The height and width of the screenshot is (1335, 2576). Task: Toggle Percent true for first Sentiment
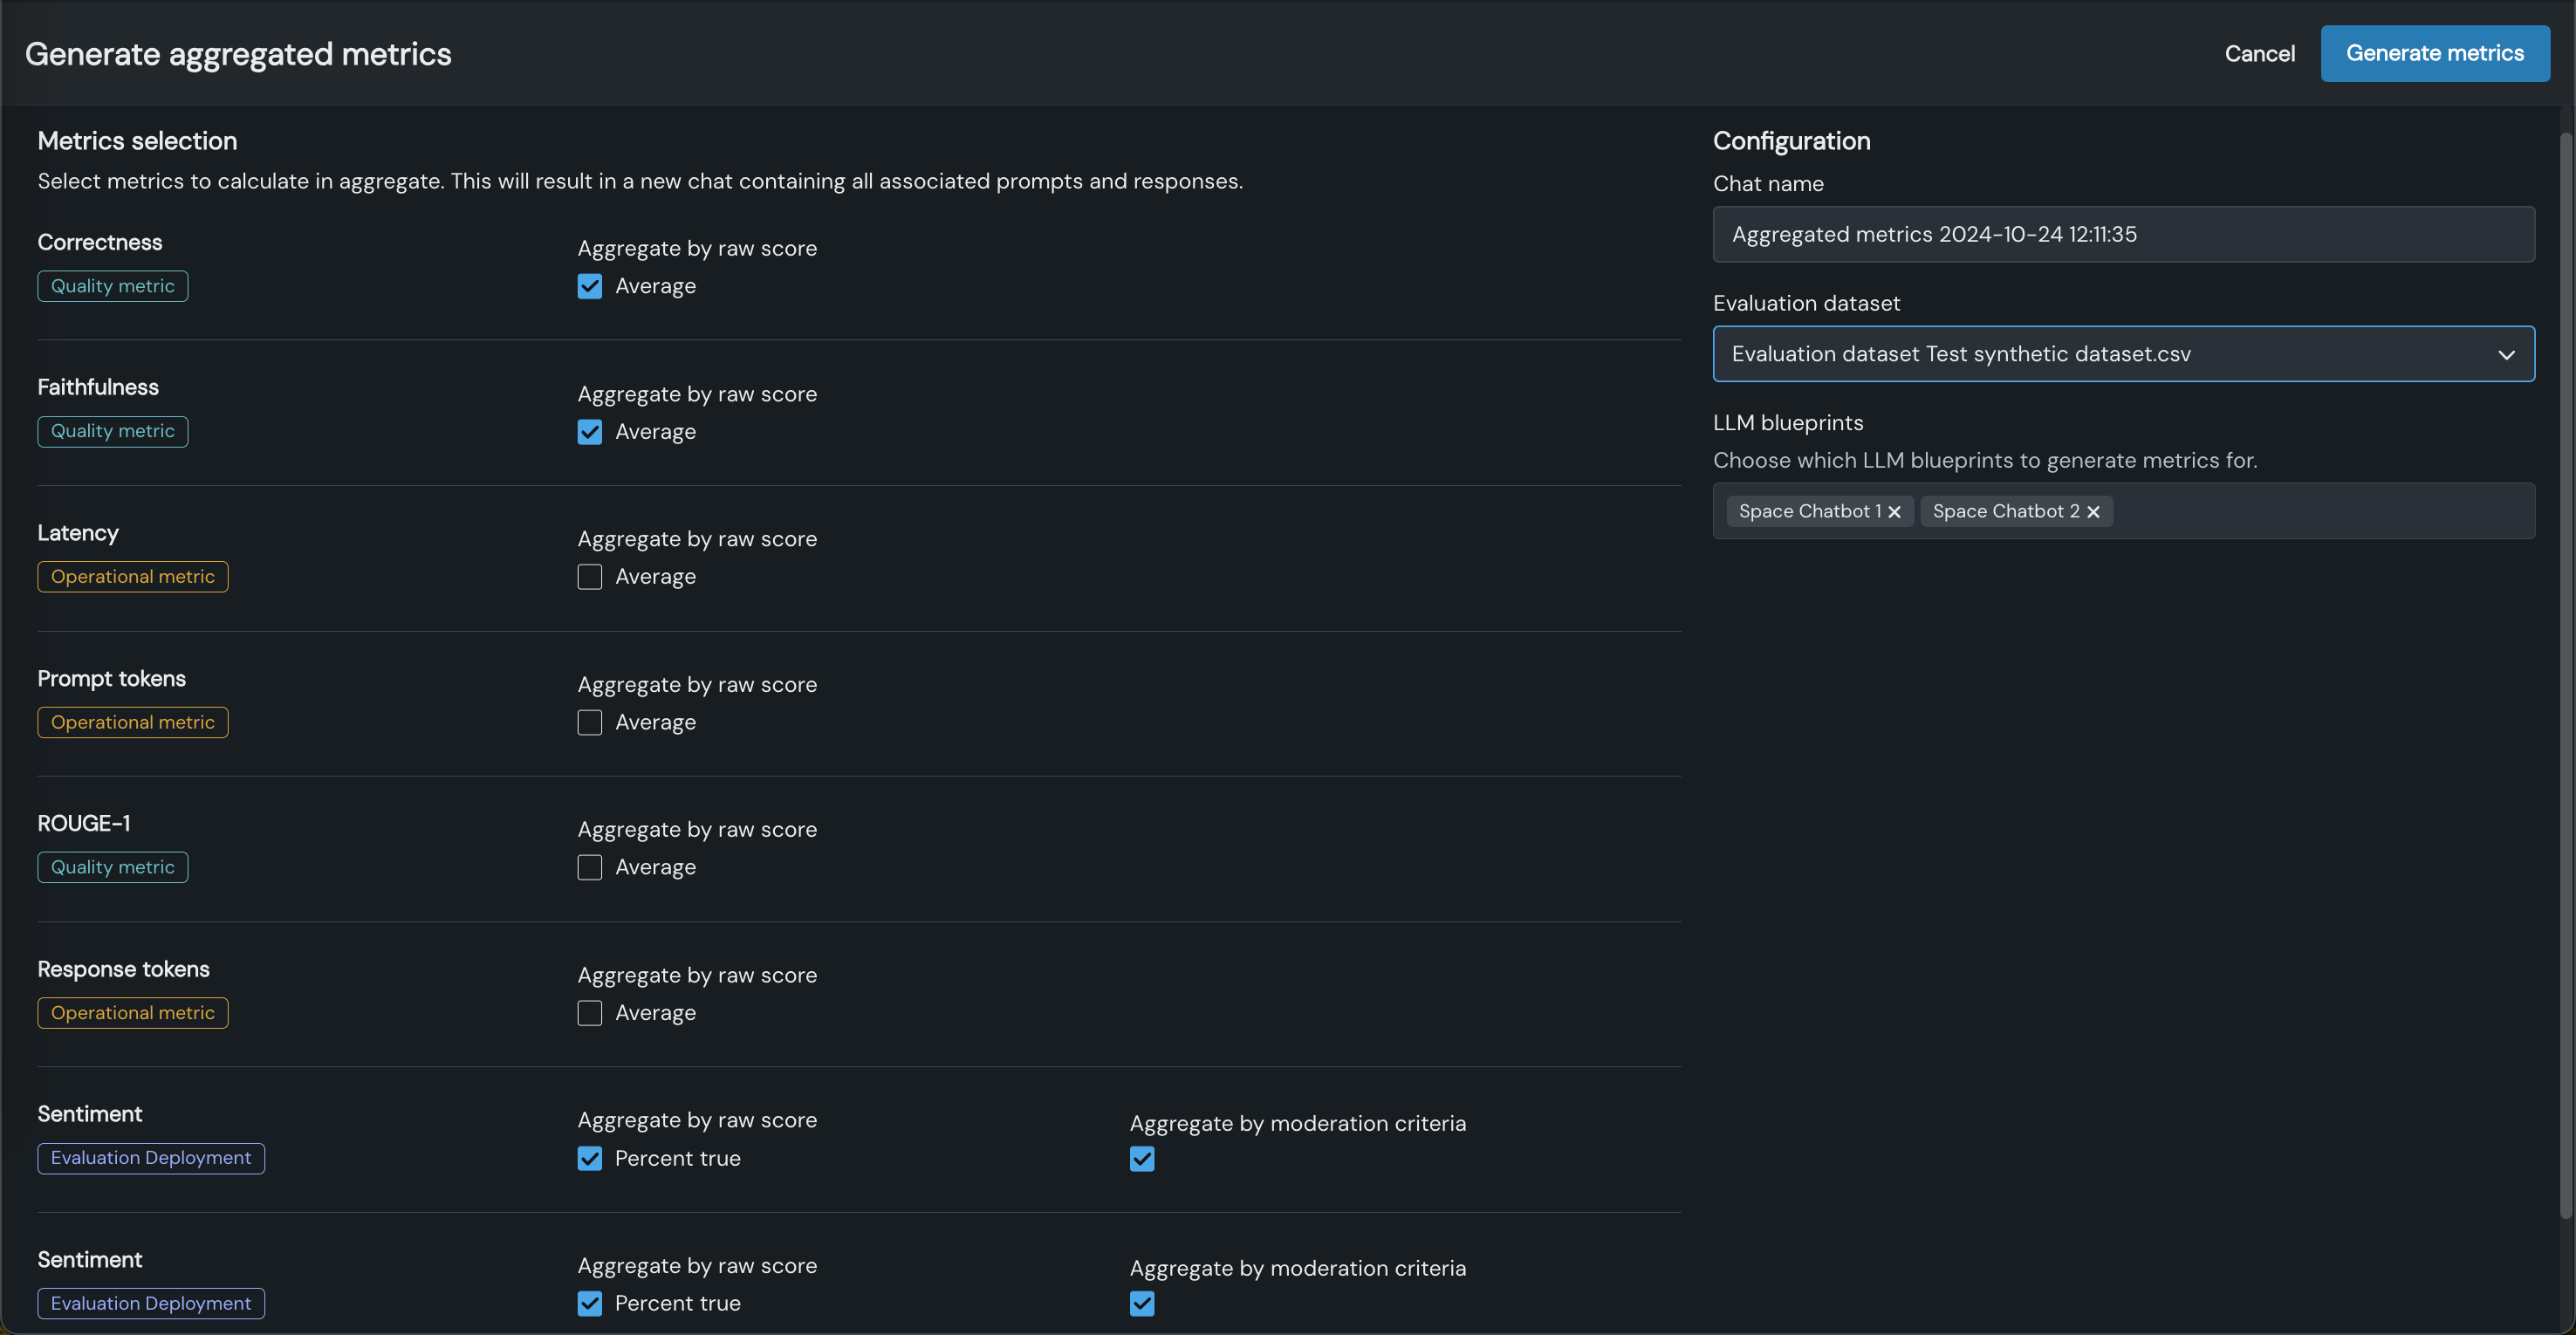point(590,1159)
